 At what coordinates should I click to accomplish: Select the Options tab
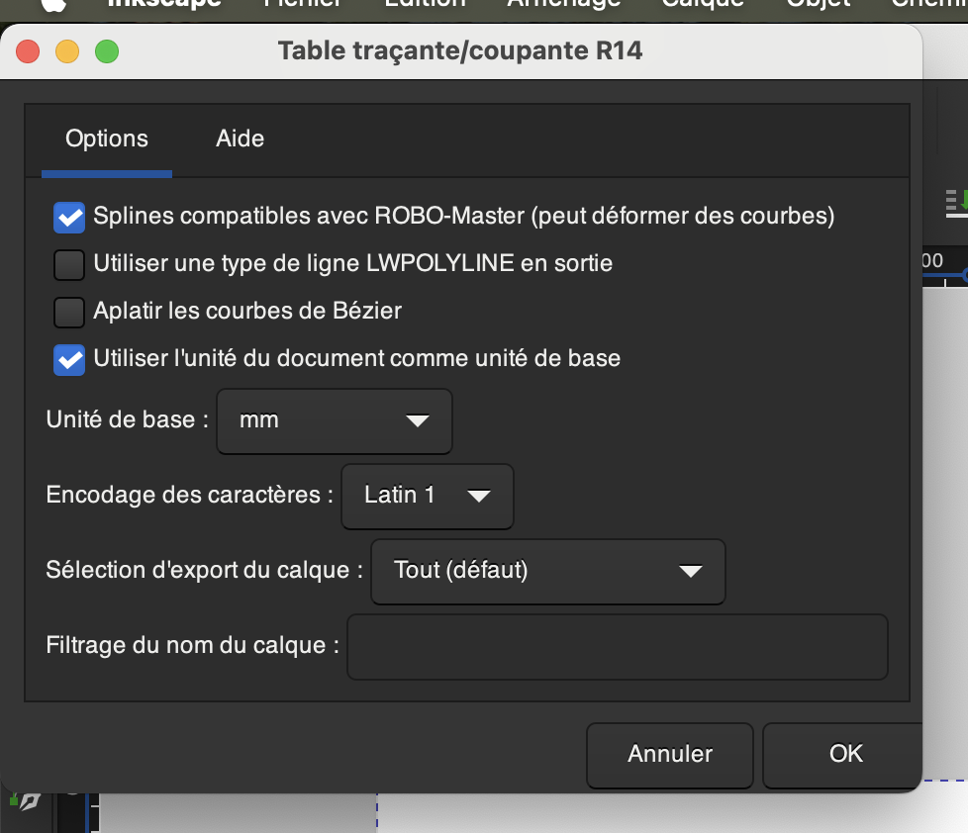[x=107, y=139]
